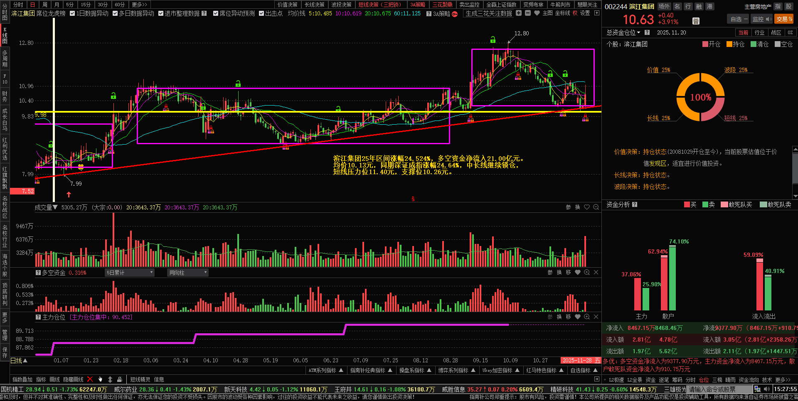Click the red 开仓 legend swatch

705,44
